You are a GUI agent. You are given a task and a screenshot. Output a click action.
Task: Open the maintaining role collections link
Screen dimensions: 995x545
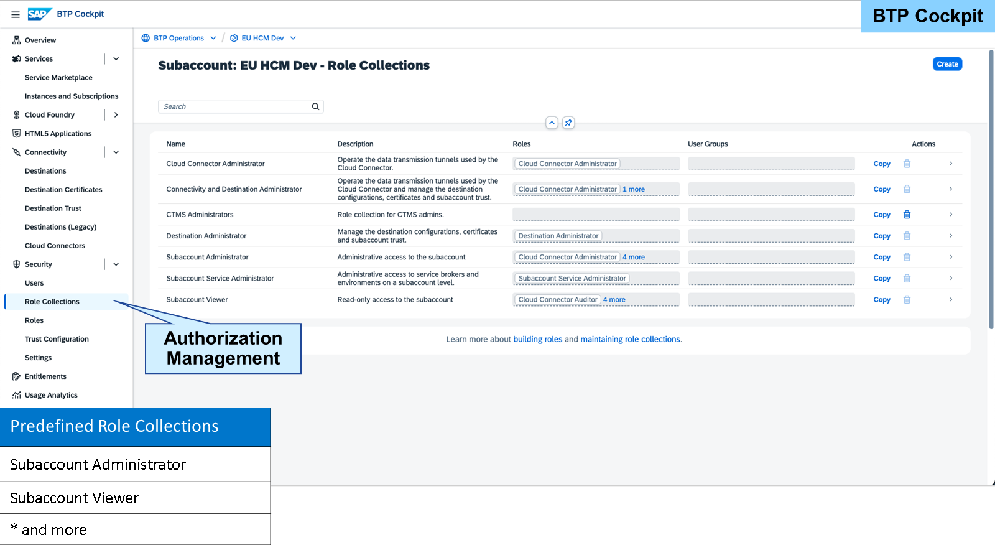point(630,339)
